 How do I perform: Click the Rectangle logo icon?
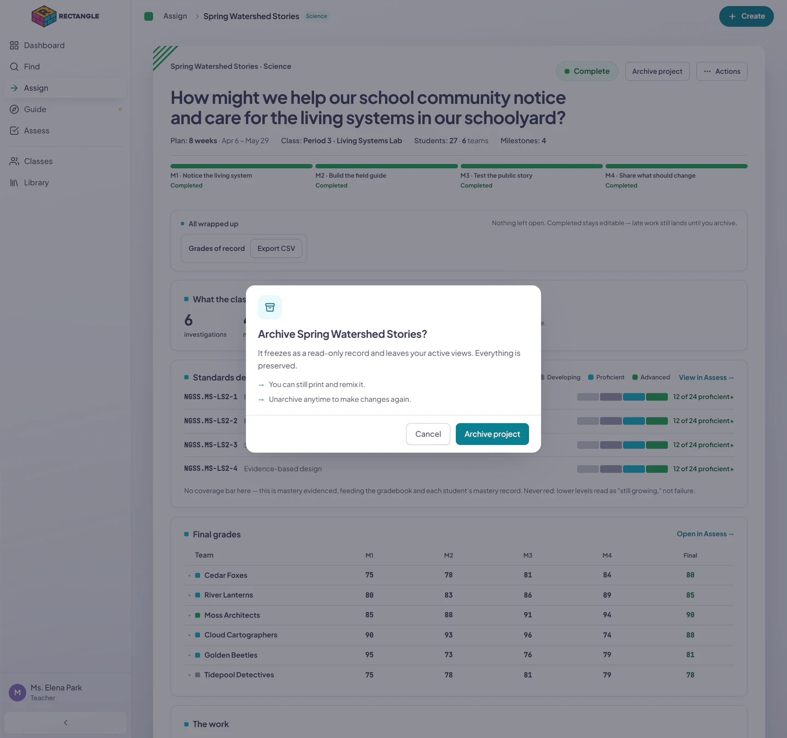point(44,16)
